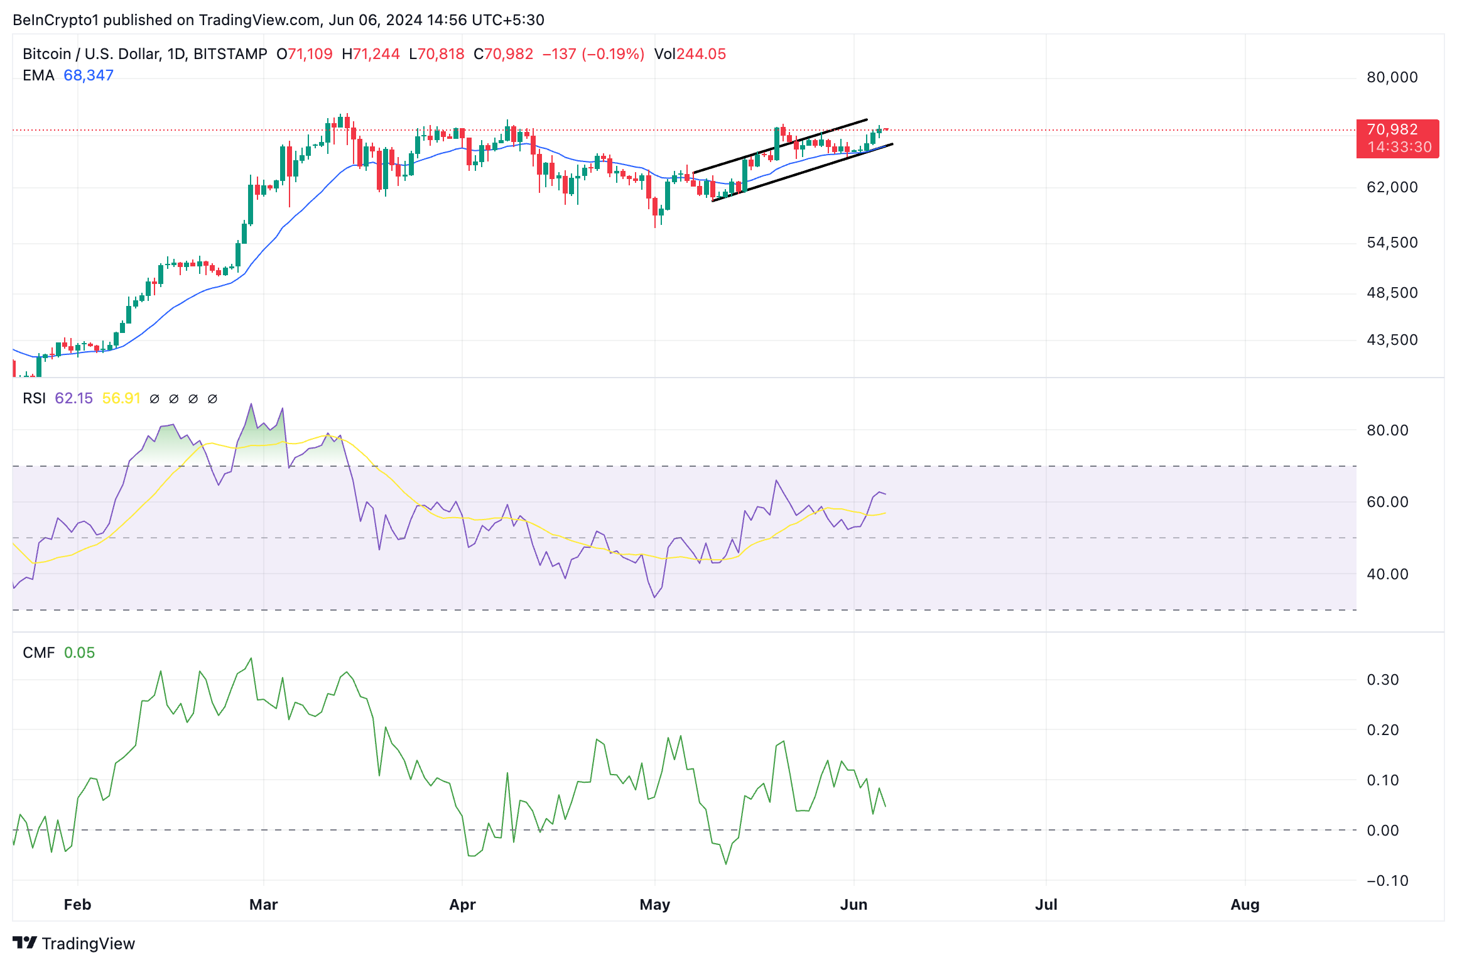Viewport: 1457px width, 965px height.
Task: Click the RSI indicator legend label
Action: point(34,398)
